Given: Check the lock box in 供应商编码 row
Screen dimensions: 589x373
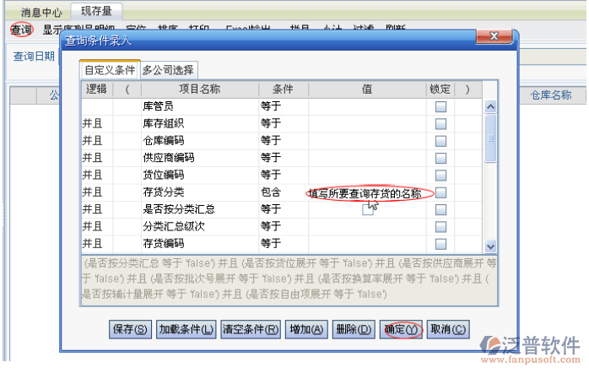Looking at the screenshot, I should pos(440,158).
